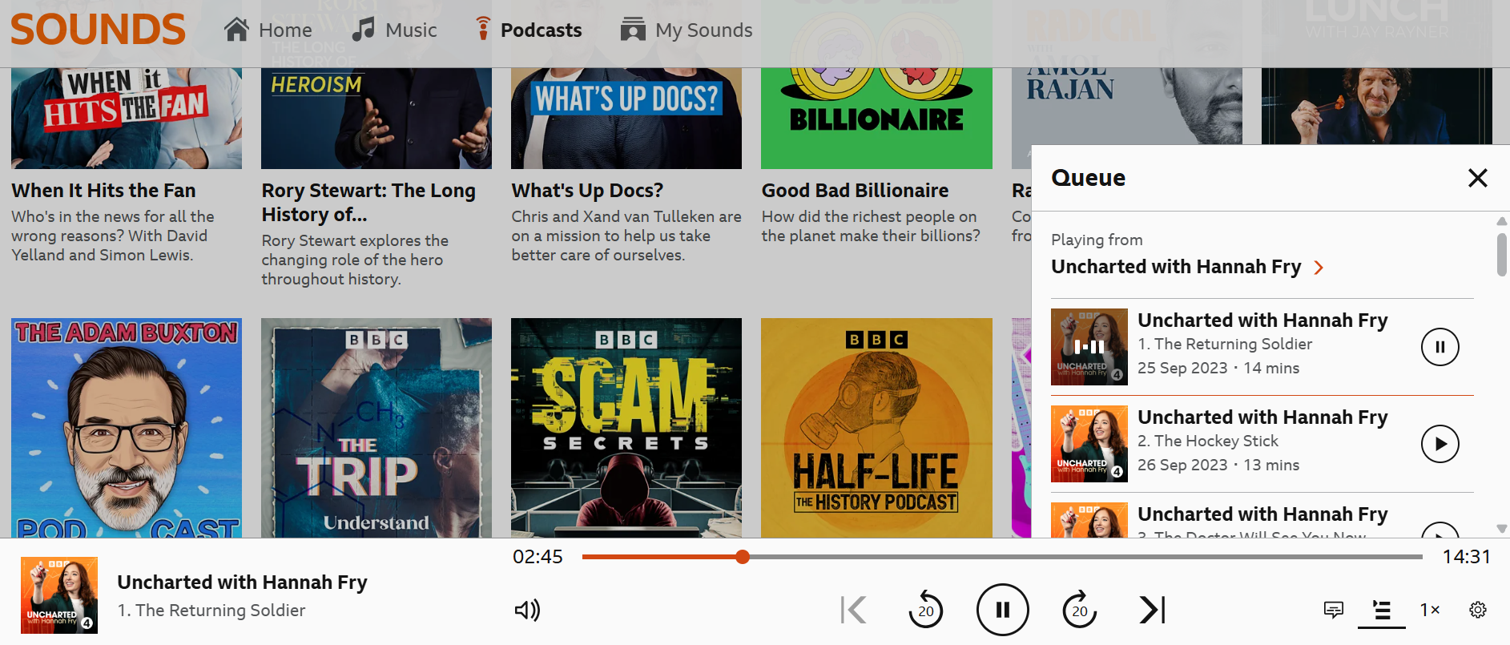1510x645 pixels.
Task: Click the '2. The Hockey Stick' episode title
Action: [1208, 441]
